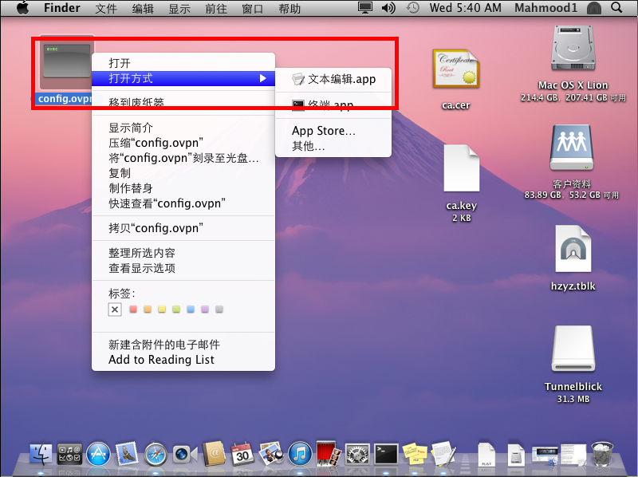The width and height of the screenshot is (638, 477).
Task: Click the Time Machine menu bar icon
Action: click(412, 8)
